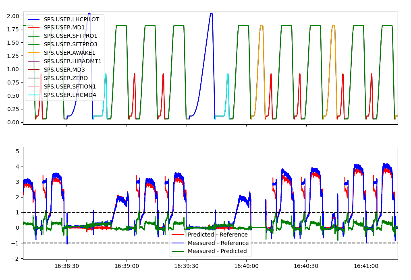Click the SPS.USER.SFTION1 legend text

point(70,86)
